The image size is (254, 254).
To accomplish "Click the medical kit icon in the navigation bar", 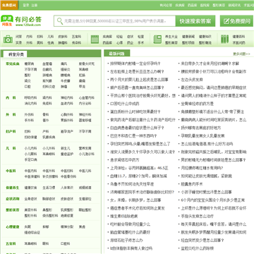I will (8, 40).
